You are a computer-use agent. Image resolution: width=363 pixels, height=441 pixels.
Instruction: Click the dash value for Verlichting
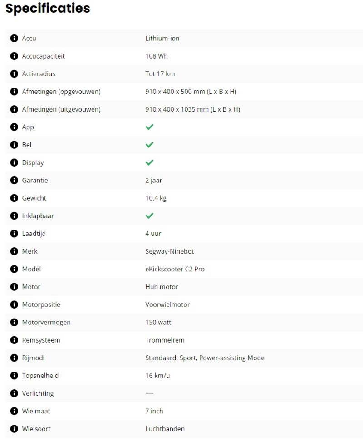(x=149, y=393)
